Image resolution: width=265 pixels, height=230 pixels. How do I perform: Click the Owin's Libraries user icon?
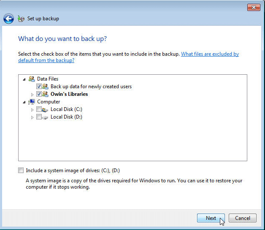pyautogui.click(x=45, y=94)
